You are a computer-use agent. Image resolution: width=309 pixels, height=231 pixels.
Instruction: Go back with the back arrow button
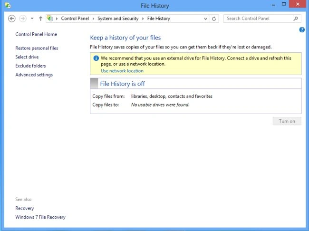pyautogui.click(x=11, y=19)
